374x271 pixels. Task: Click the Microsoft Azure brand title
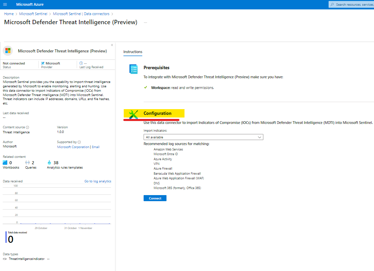[x=30, y=4]
